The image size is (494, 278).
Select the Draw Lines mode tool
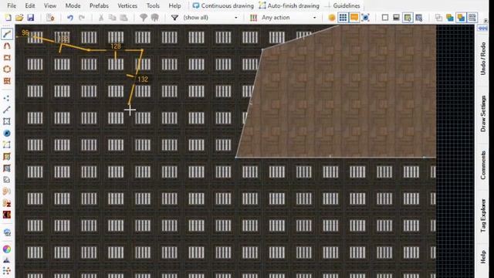[7, 34]
